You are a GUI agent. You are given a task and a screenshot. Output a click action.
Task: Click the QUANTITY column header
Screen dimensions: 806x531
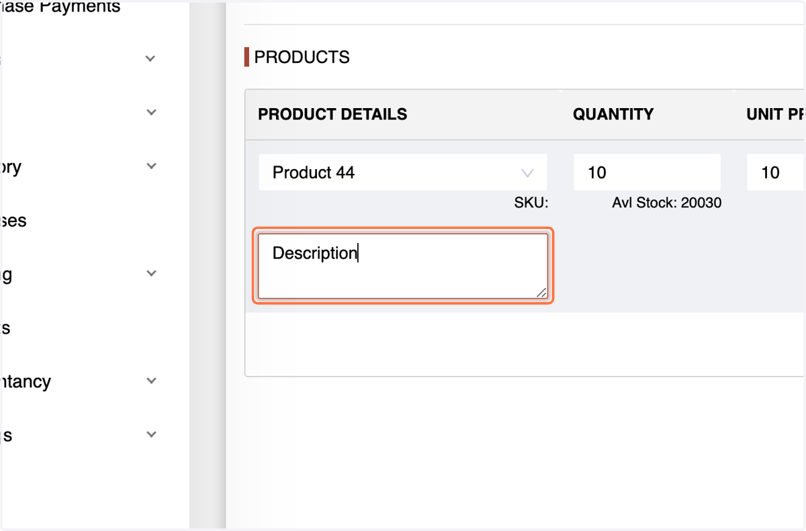tap(613, 114)
